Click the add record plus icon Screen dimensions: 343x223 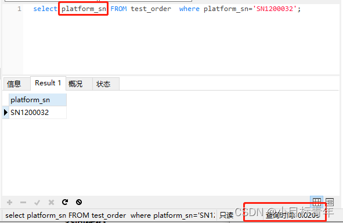pyautogui.click(x=10, y=202)
